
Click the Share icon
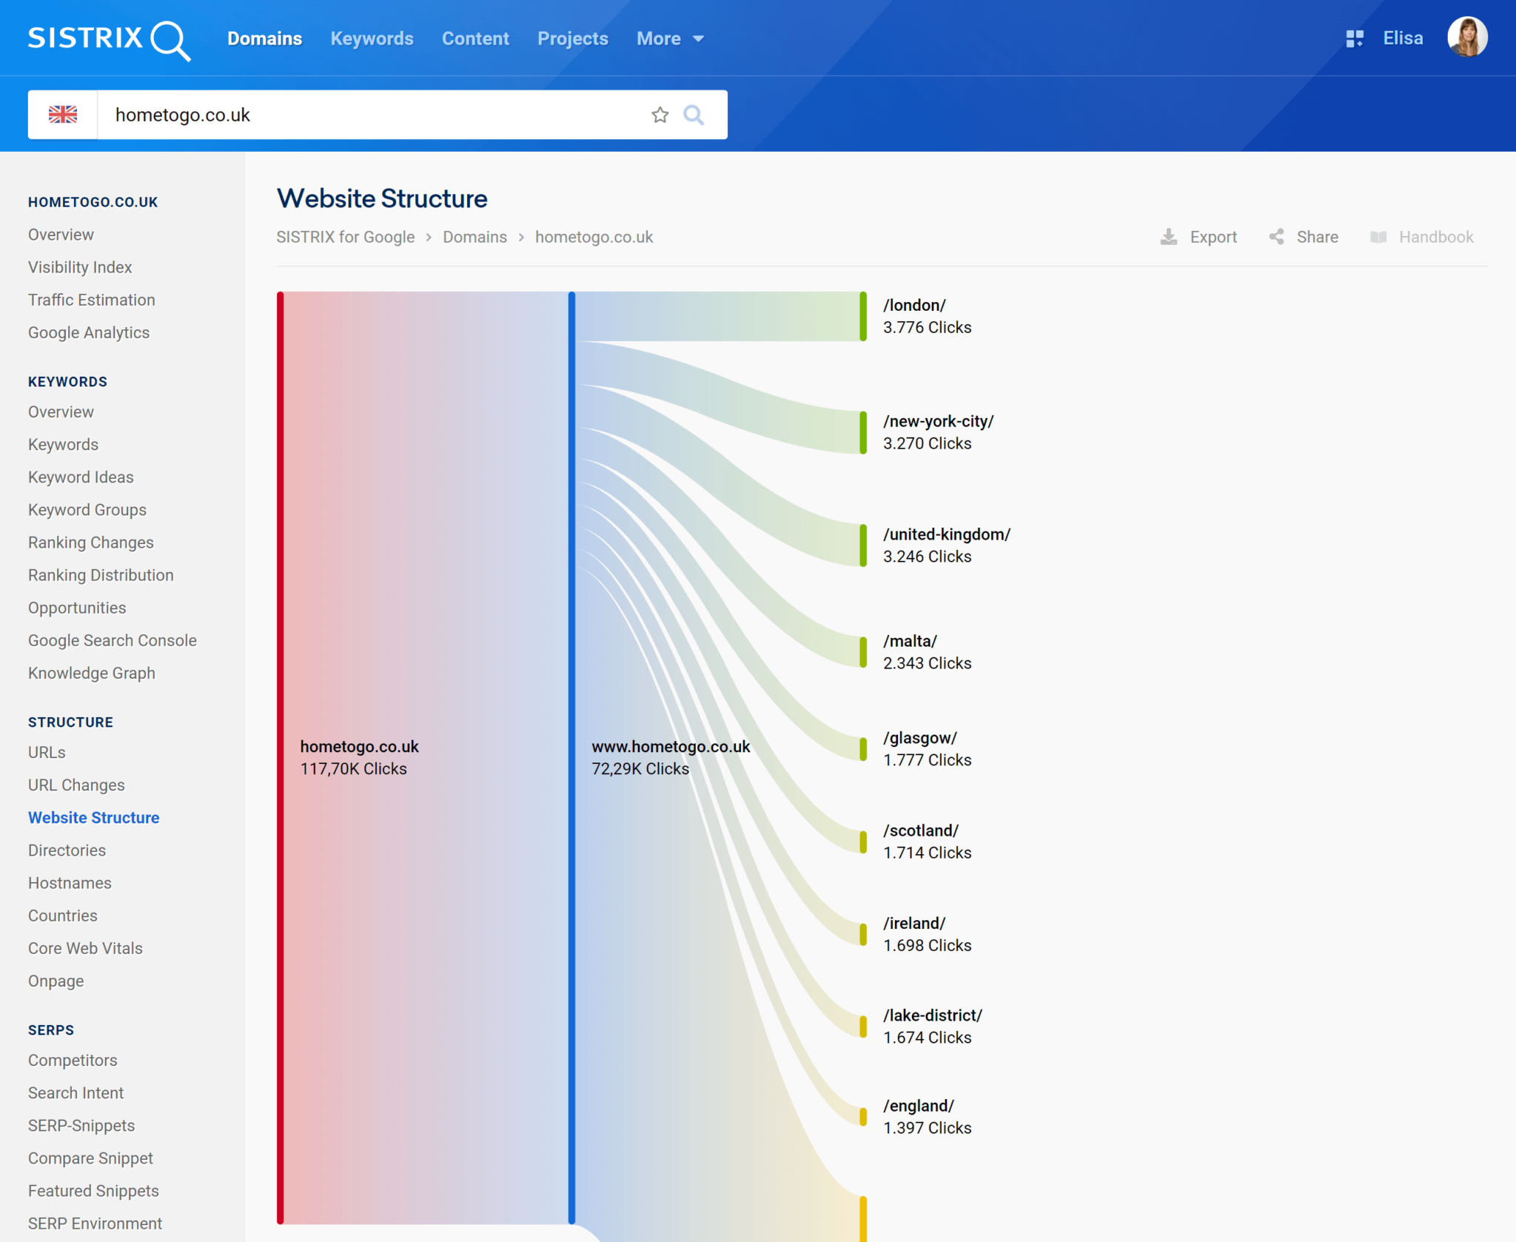point(1278,237)
